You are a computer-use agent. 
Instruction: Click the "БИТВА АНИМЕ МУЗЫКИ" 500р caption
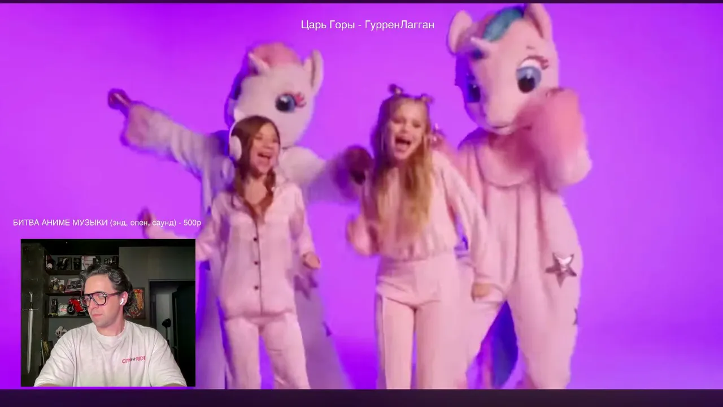point(107,223)
